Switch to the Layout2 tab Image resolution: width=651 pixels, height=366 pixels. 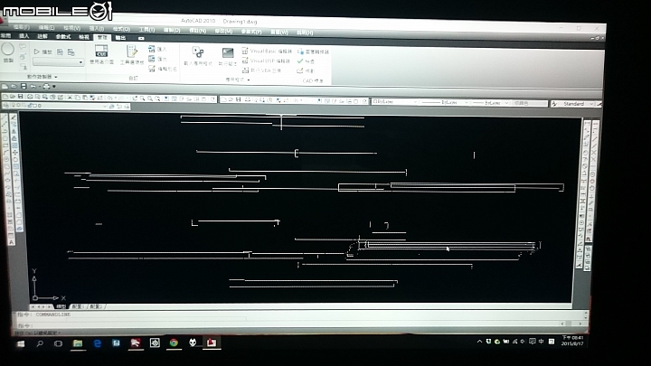coord(96,306)
